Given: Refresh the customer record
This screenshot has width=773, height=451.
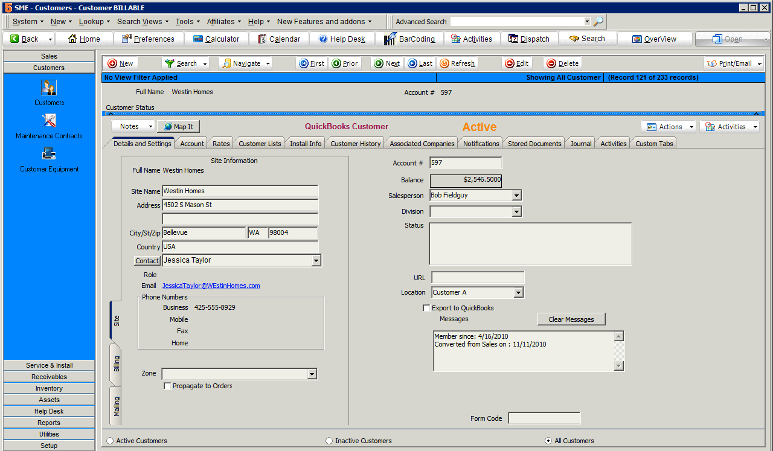Looking at the screenshot, I should (x=457, y=63).
